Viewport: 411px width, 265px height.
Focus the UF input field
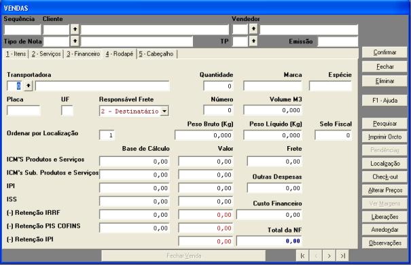[x=67, y=110]
